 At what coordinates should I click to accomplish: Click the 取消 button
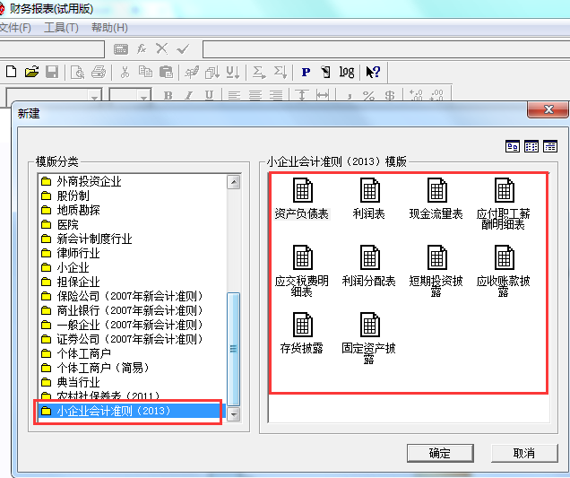coord(524,453)
